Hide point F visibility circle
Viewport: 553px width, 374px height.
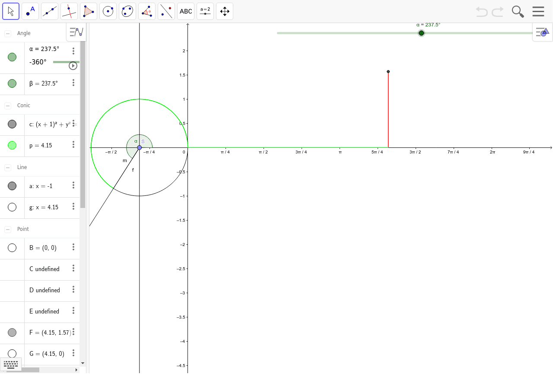coord(12,332)
